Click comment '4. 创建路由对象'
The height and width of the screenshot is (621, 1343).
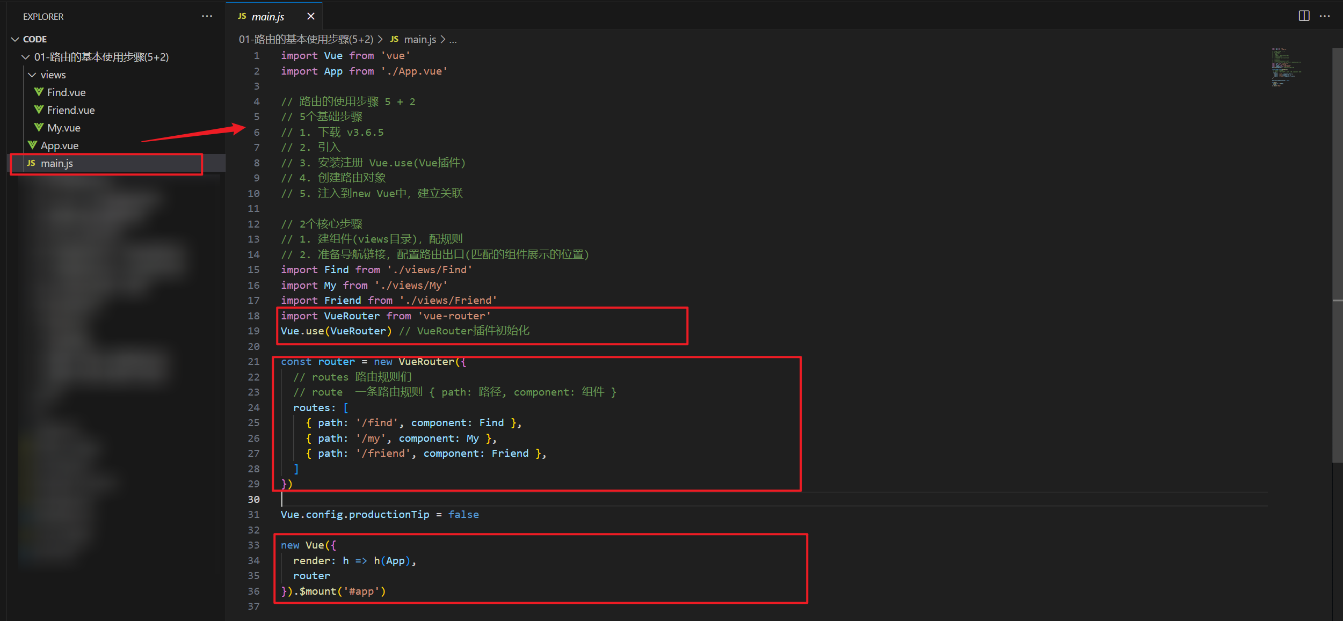coord(343,178)
